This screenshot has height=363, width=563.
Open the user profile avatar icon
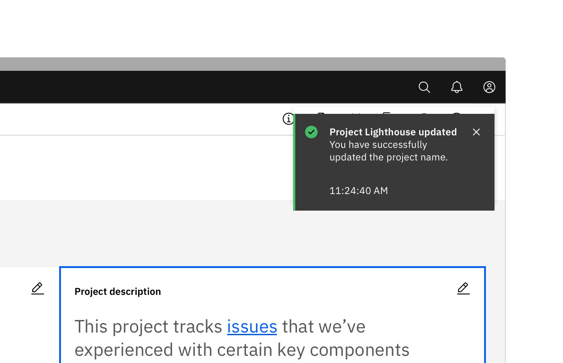pyautogui.click(x=489, y=87)
